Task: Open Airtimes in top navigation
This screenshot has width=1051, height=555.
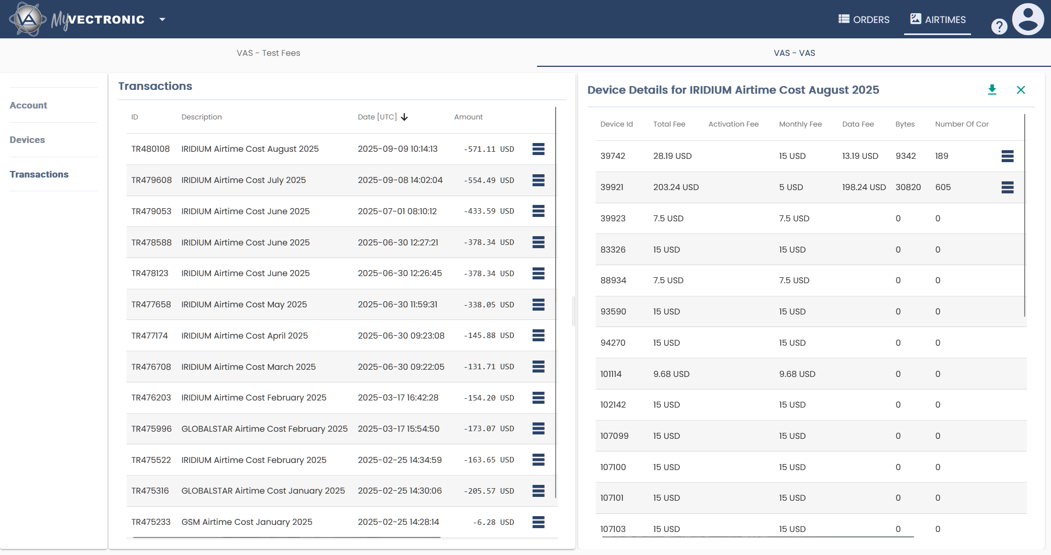Action: [x=938, y=20]
